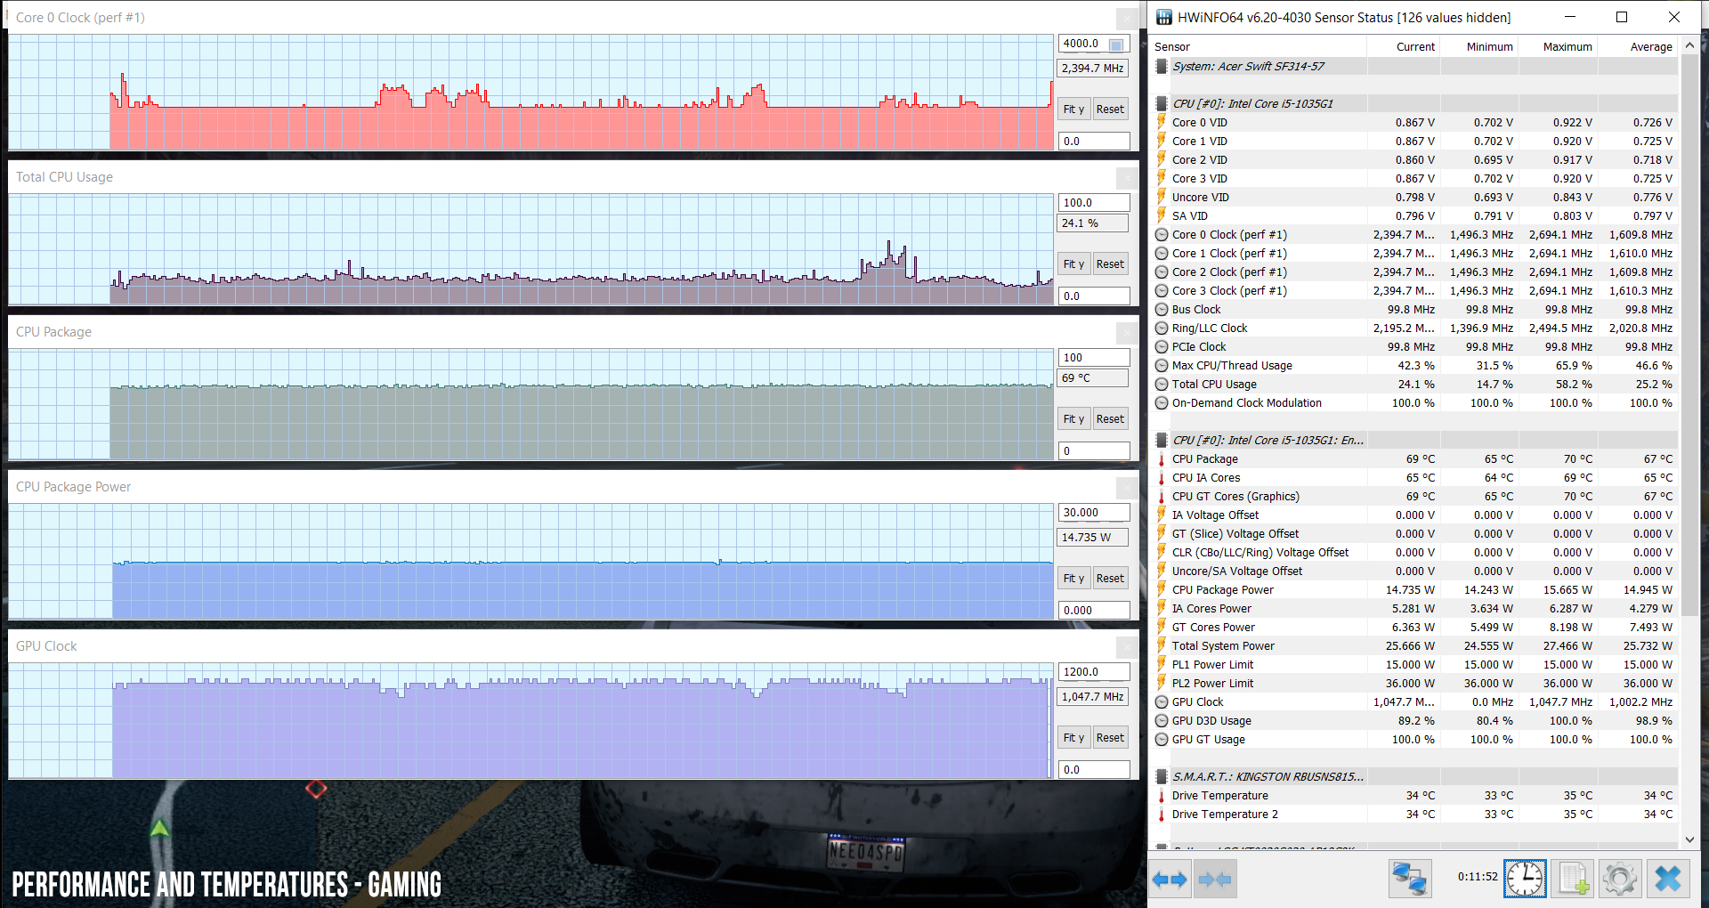Viewport: 1709px width, 908px height.
Task: Select On-Demand Clock Modulation row
Action: click(1415, 403)
